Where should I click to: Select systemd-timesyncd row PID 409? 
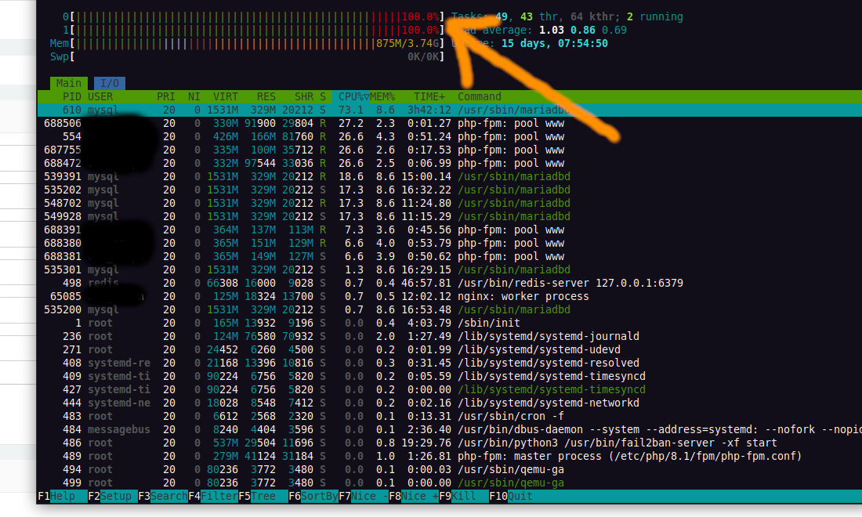450,376
